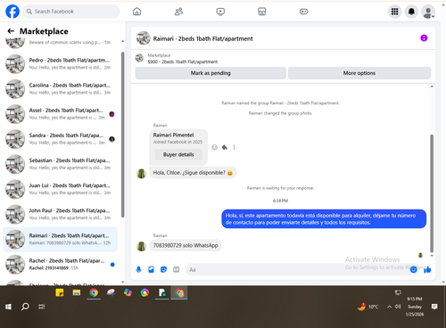Open more options dots beside buyer card
Image resolution: width=446 pixels, height=328 pixels.
point(234,147)
